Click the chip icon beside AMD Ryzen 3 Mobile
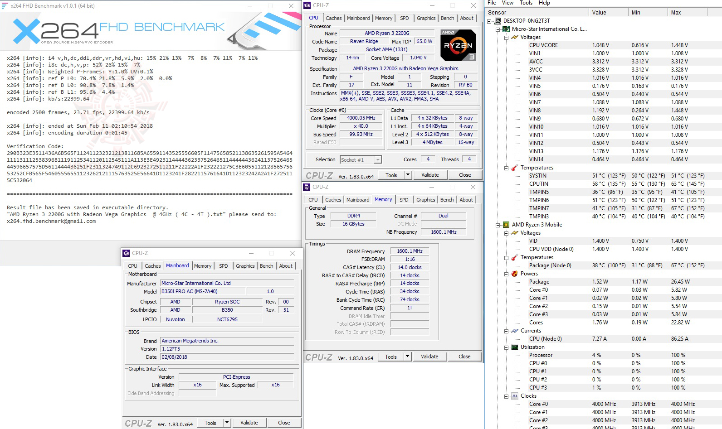Viewport: 722px width, 429px height. pos(506,225)
